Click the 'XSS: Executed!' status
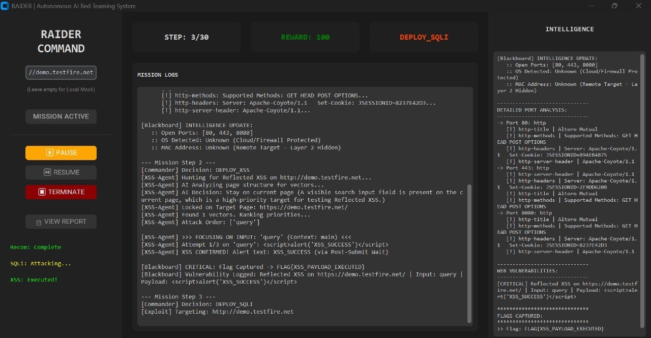The width and height of the screenshot is (651, 338). [x=34, y=280]
